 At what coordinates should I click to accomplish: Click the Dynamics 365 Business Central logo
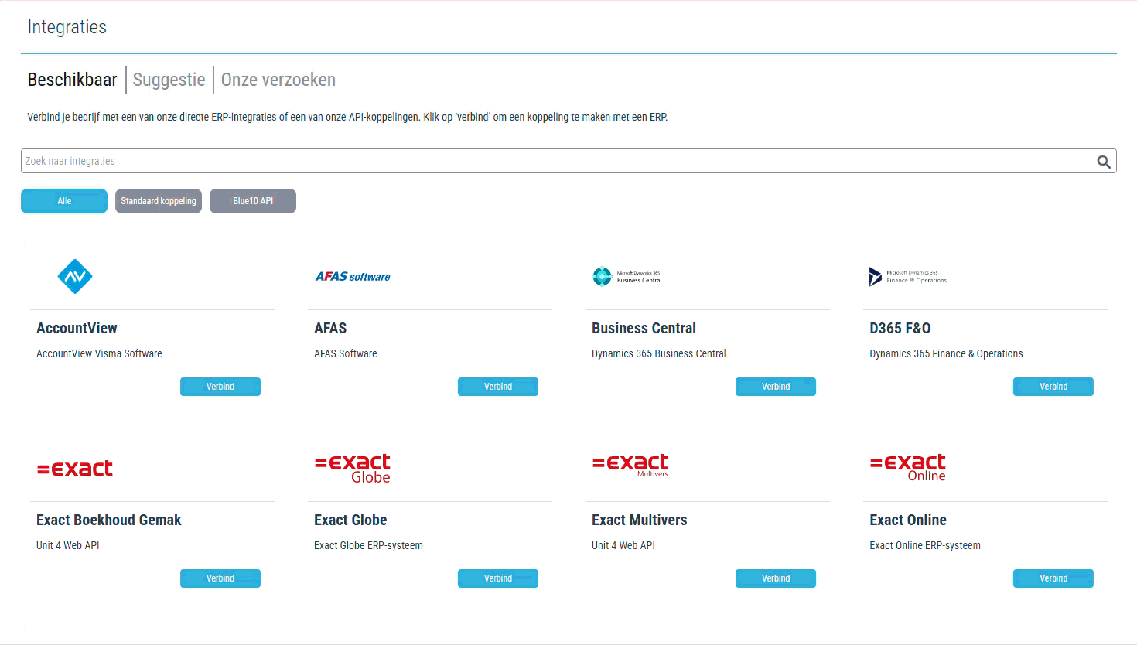[x=627, y=277]
